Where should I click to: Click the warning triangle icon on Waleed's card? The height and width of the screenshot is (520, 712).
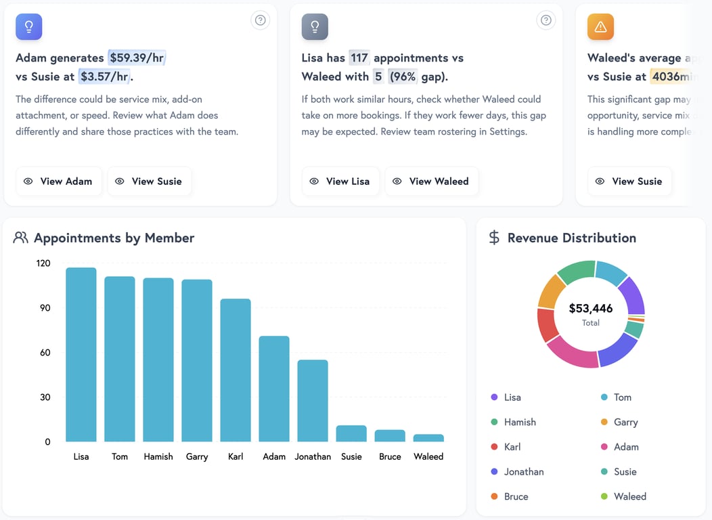(600, 26)
